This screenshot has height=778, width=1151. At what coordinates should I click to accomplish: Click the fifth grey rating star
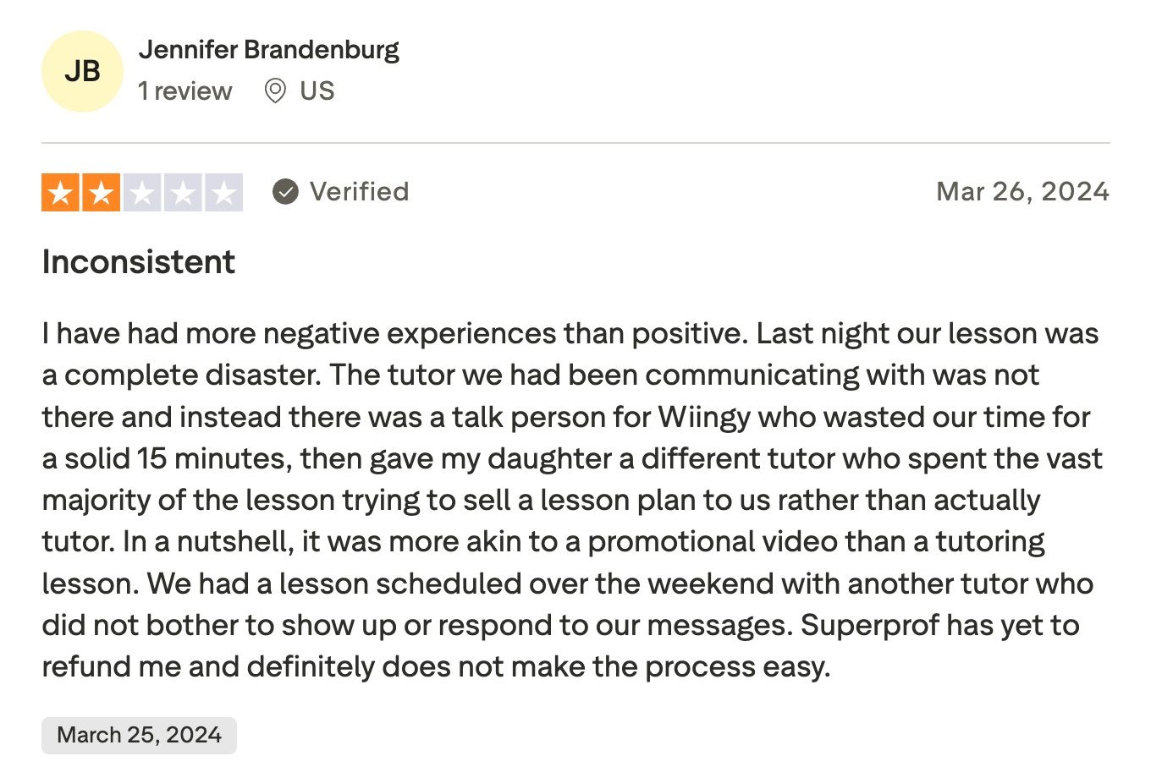pyautogui.click(x=223, y=193)
